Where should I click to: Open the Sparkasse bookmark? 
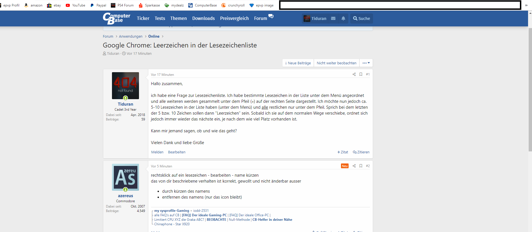[149, 5]
